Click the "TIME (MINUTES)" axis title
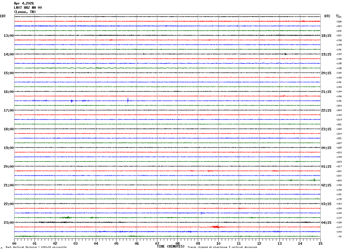 point(171,246)
